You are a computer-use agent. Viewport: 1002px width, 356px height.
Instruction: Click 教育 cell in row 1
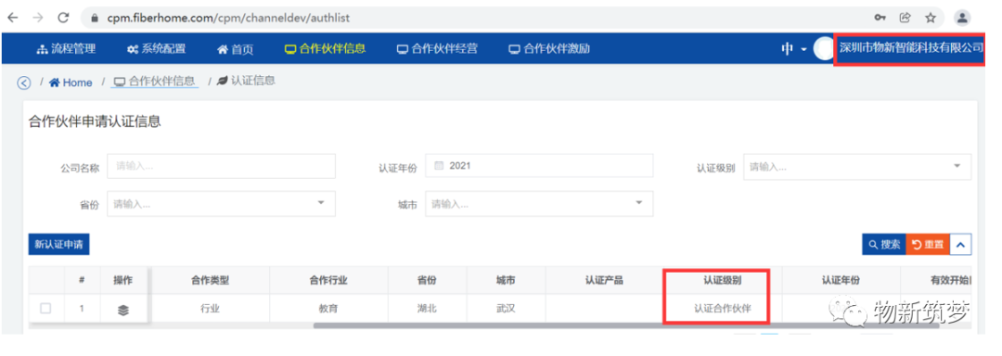[328, 309]
